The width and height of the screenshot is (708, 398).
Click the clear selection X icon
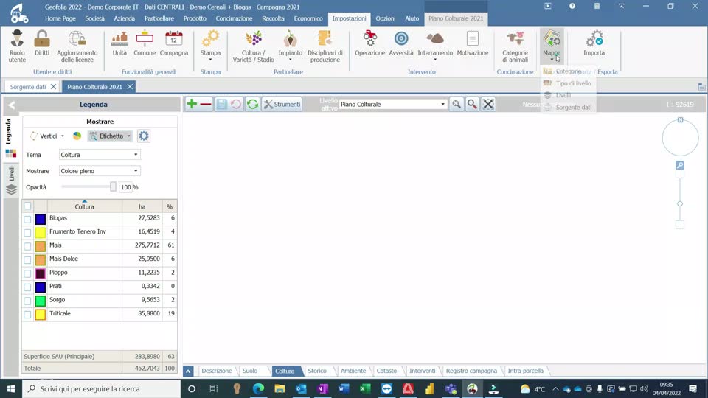tap(488, 104)
